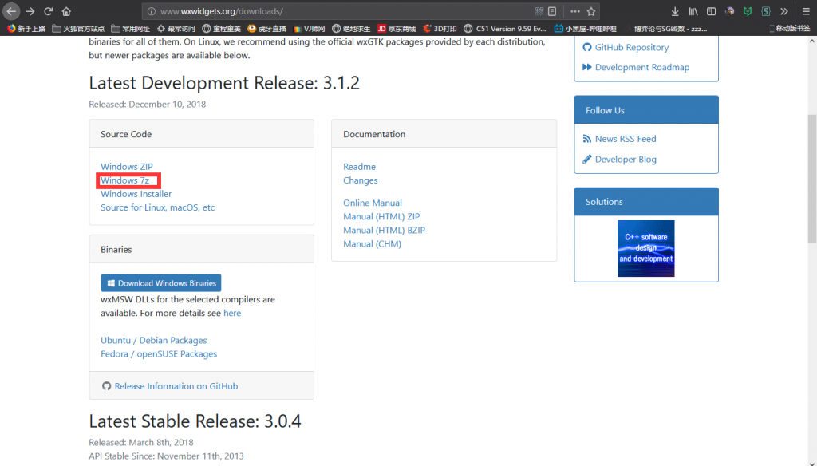Viewport: 817px width, 466px height.
Task: Open the Changes documentation link
Action: click(x=360, y=180)
